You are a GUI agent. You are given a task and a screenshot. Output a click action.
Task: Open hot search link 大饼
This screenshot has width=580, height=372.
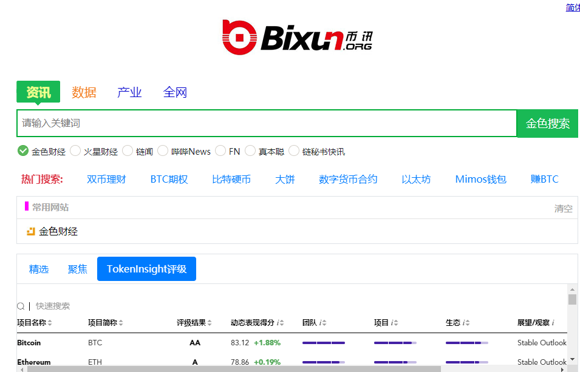[x=285, y=180]
